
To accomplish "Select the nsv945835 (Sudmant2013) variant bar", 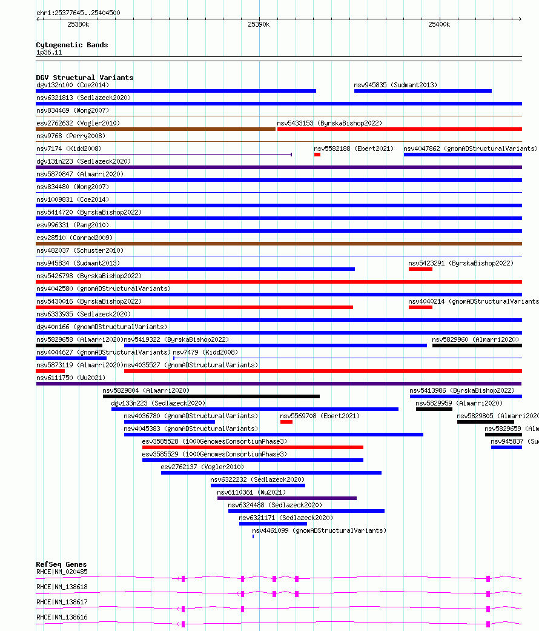I will pos(423,91).
